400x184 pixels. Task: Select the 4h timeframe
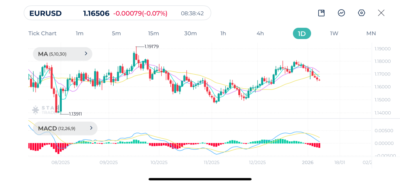(x=260, y=34)
